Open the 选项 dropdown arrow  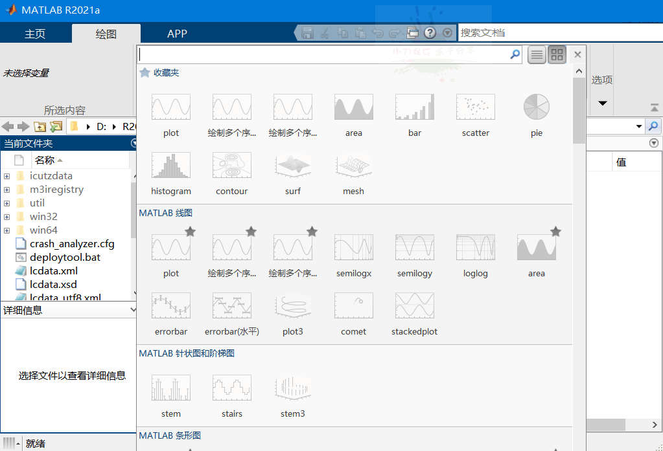click(602, 103)
